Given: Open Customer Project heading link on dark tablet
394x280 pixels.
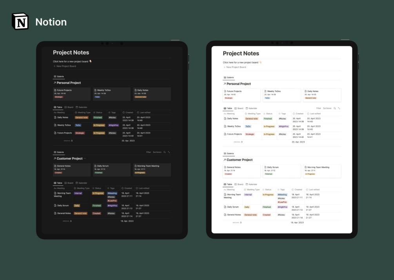Looking at the screenshot, I should tap(70, 158).
